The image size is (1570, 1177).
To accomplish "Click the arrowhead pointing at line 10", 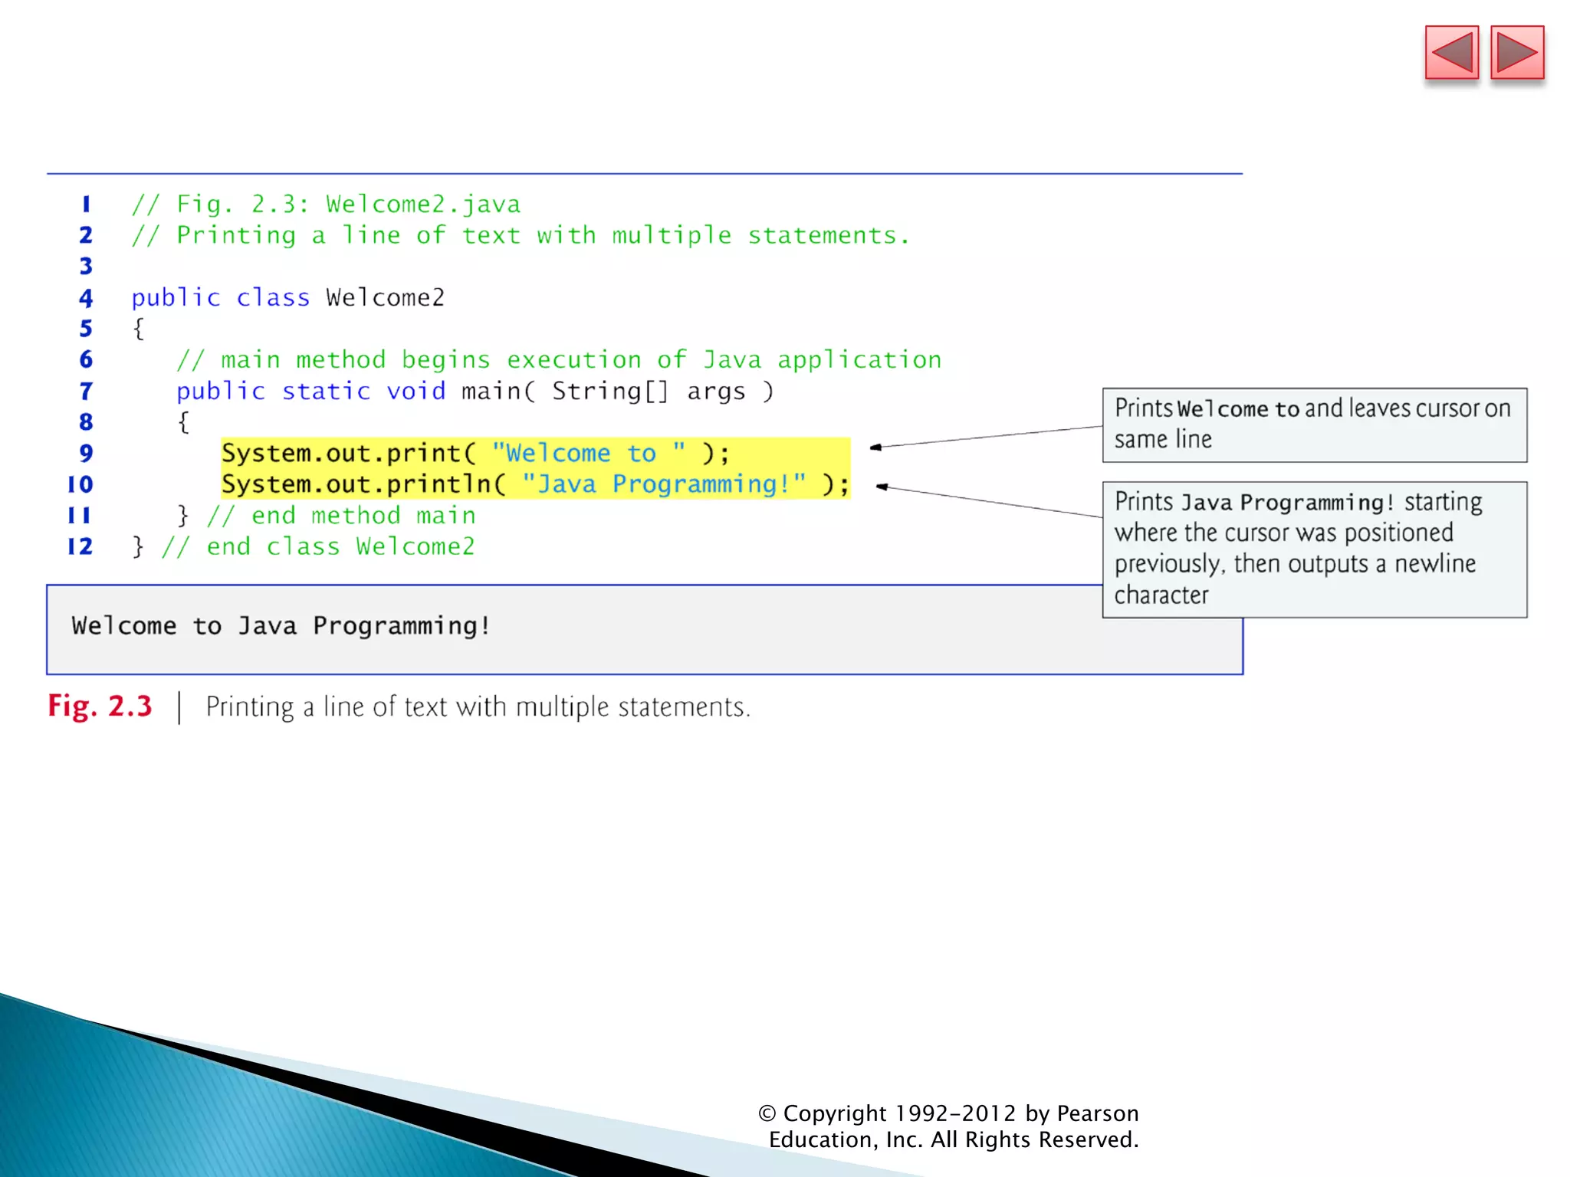I will tap(882, 487).
